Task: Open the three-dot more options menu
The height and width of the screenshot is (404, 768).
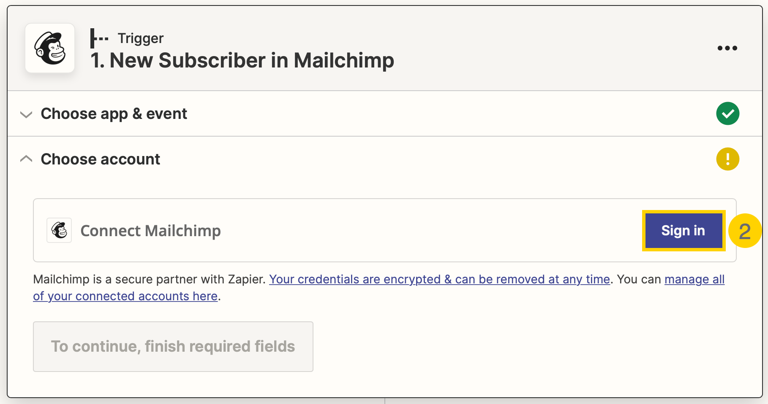Action: click(x=727, y=48)
